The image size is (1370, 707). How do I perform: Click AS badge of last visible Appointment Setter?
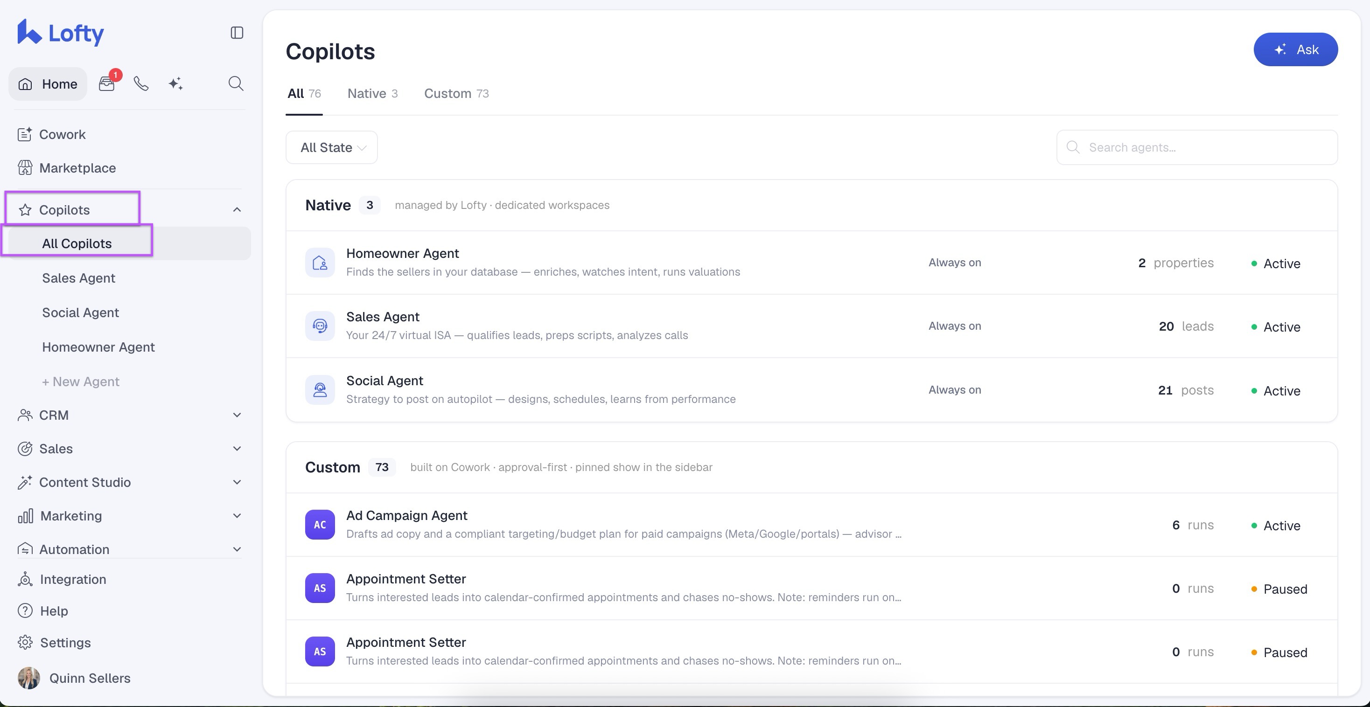[320, 652]
